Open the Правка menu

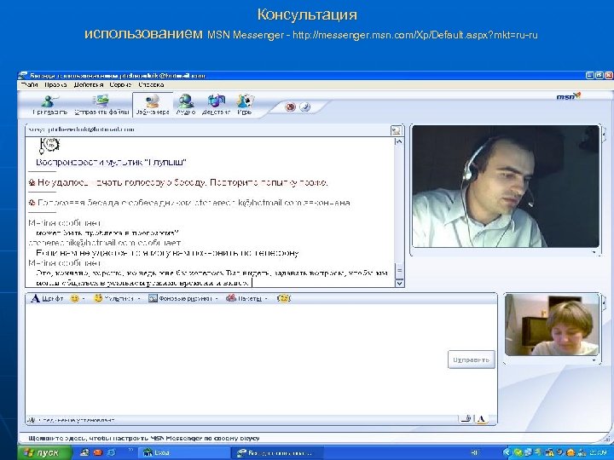point(55,85)
